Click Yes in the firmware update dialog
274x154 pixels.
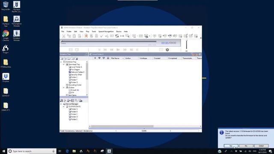tap(231, 145)
